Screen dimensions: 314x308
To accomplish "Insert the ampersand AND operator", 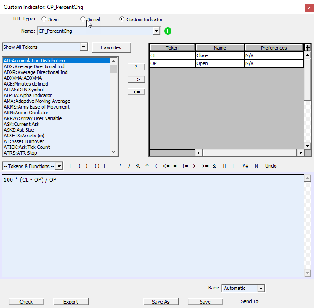I will 214,166.
